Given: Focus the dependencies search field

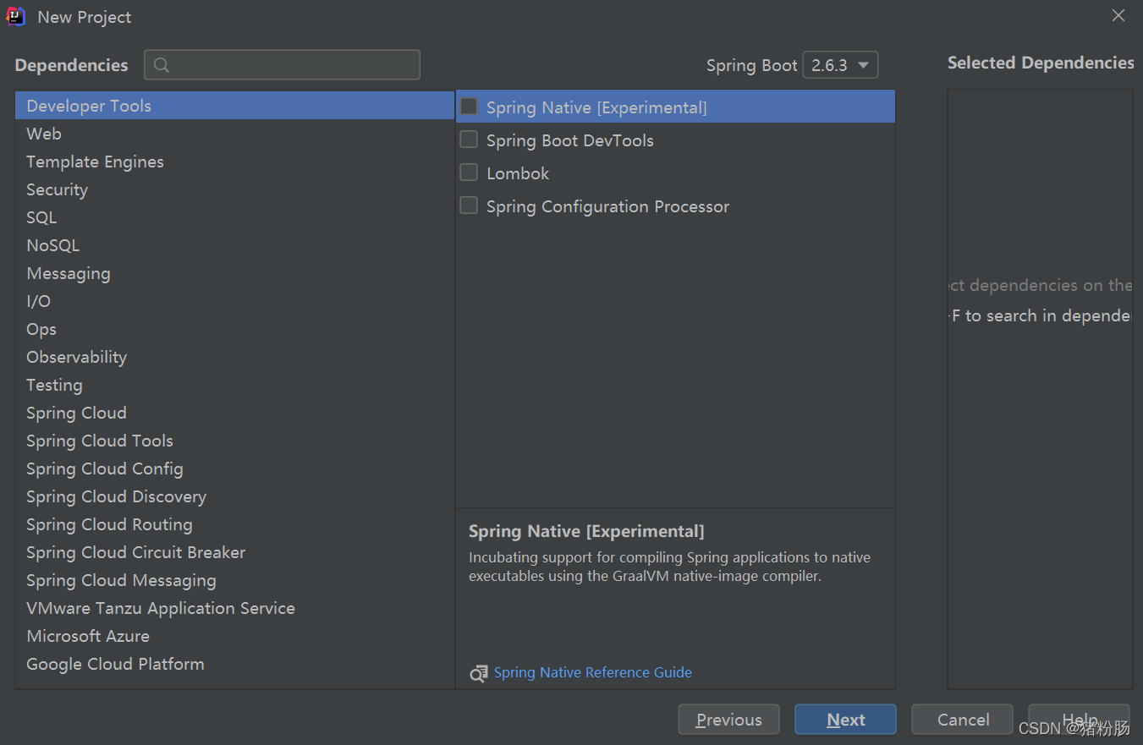Looking at the screenshot, I should point(292,65).
